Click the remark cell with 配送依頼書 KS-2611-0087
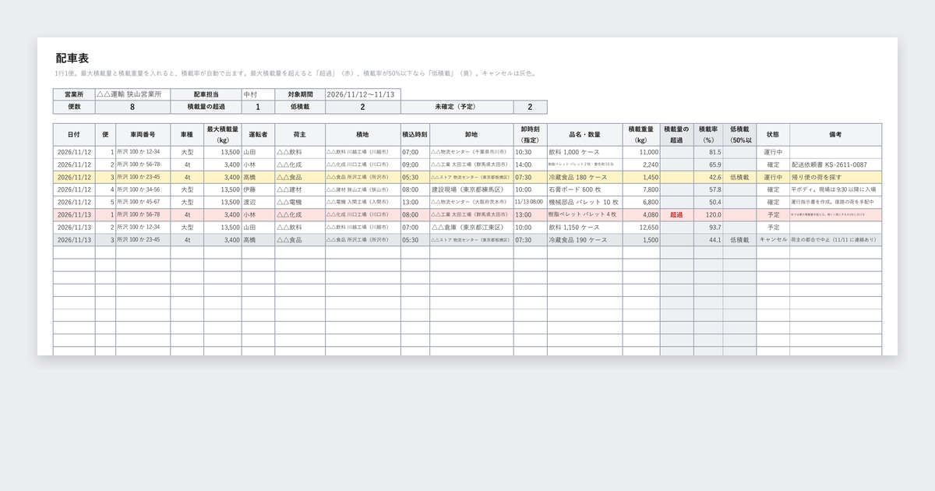This screenshot has height=491, width=935. 835,165
